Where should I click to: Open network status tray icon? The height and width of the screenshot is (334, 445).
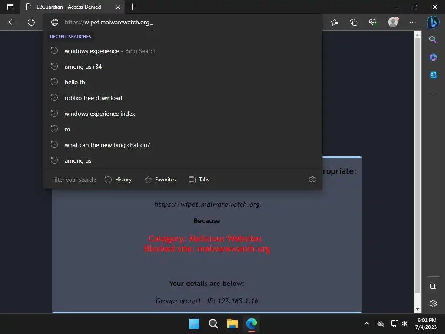394,324
